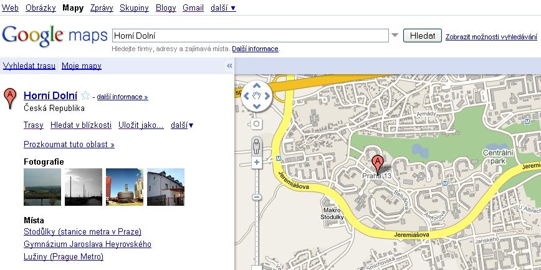Open the search box dropdown arrow

[395, 35]
